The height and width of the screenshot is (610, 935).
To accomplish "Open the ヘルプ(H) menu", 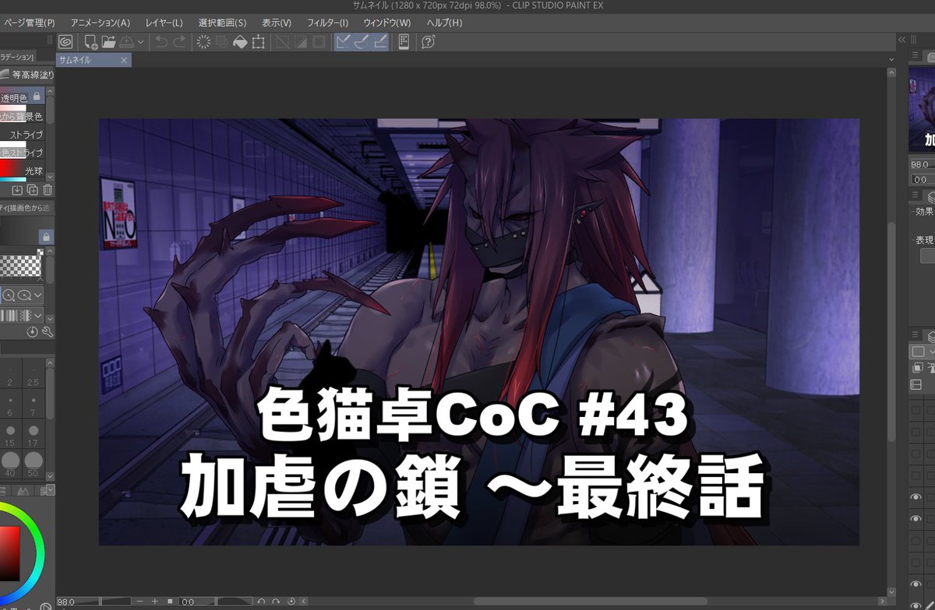I will (x=443, y=23).
